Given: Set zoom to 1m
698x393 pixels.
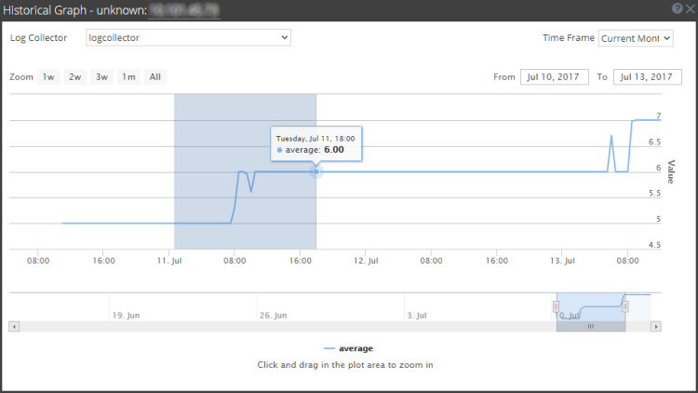Looking at the screenshot, I should coord(128,77).
